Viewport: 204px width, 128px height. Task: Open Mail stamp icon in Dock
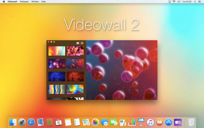(x=40, y=122)
